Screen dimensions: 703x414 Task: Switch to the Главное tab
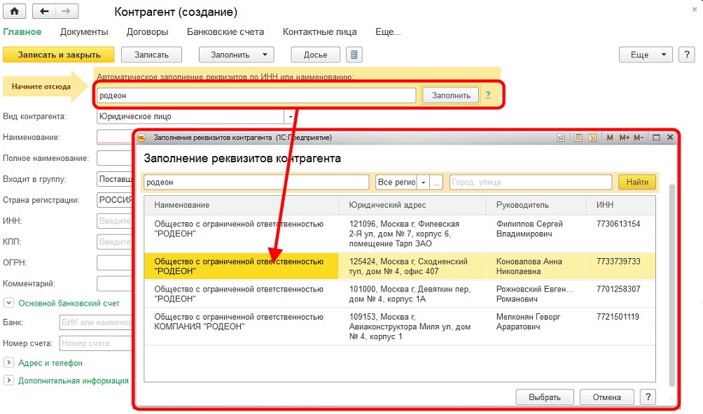[x=22, y=31]
